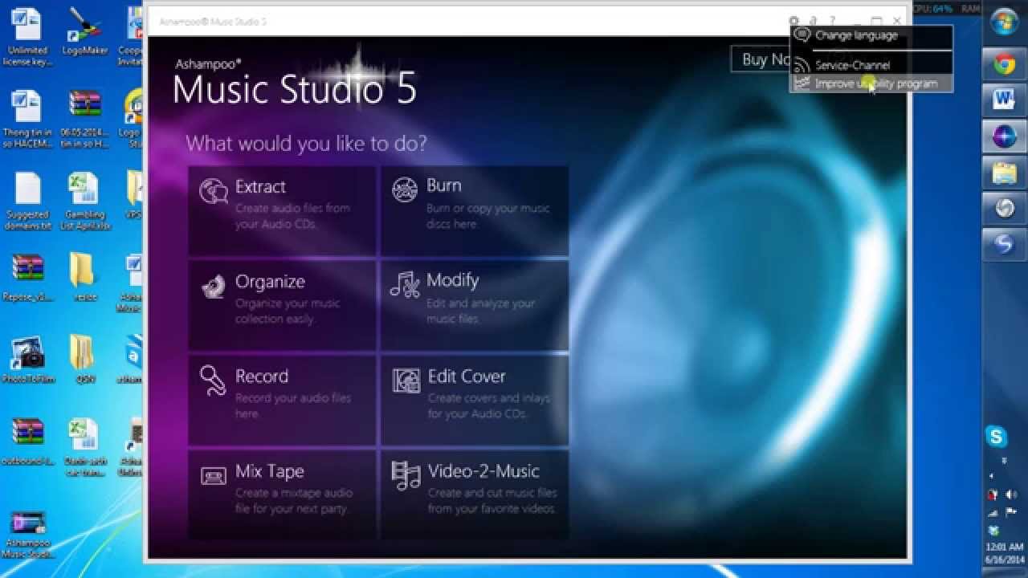Select the Unlimited license key desktop file
Screen dimensions: 1028x578
[27, 36]
